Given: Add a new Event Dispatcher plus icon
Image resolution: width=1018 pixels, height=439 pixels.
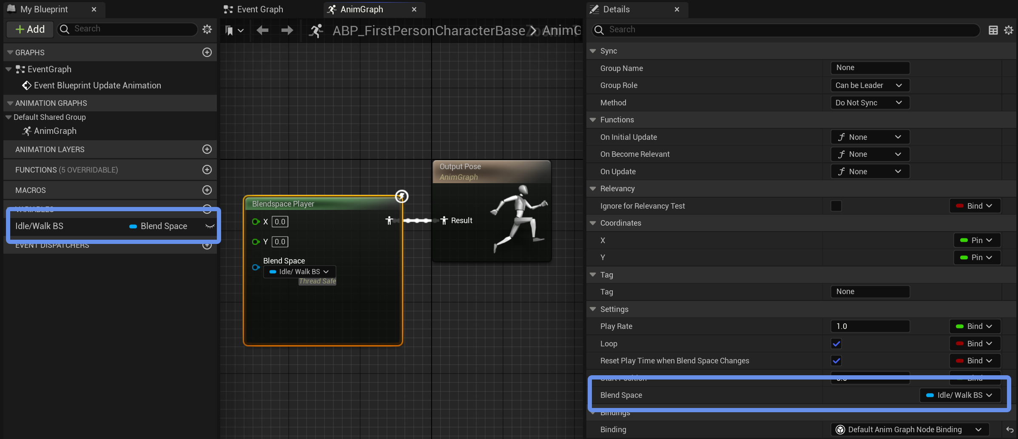Looking at the screenshot, I should pos(207,246).
